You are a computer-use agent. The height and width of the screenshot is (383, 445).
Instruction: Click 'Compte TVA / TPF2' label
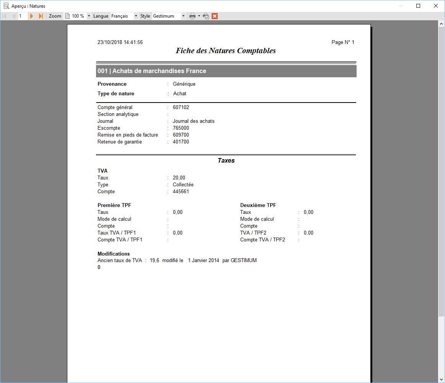(x=262, y=240)
